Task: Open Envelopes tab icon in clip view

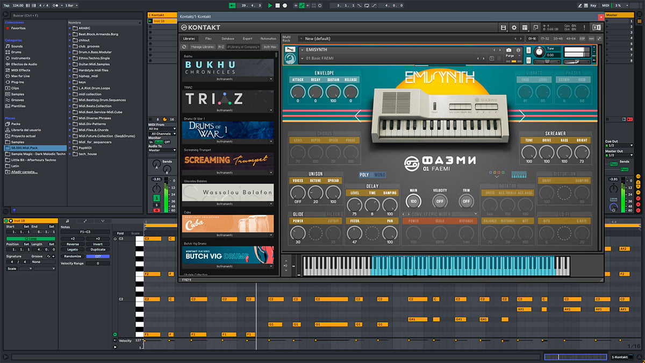Action: pyautogui.click(x=85, y=220)
